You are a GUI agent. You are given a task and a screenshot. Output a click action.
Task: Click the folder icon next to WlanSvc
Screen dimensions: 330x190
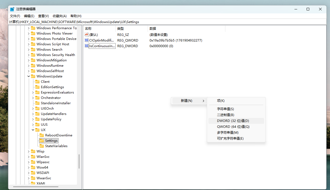(33, 157)
